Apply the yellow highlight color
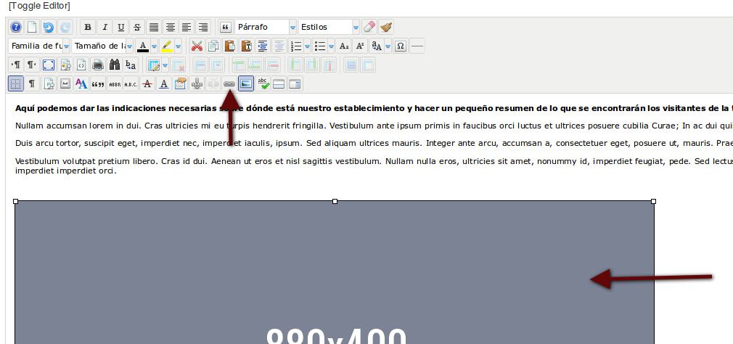733x344 pixels. (x=167, y=46)
